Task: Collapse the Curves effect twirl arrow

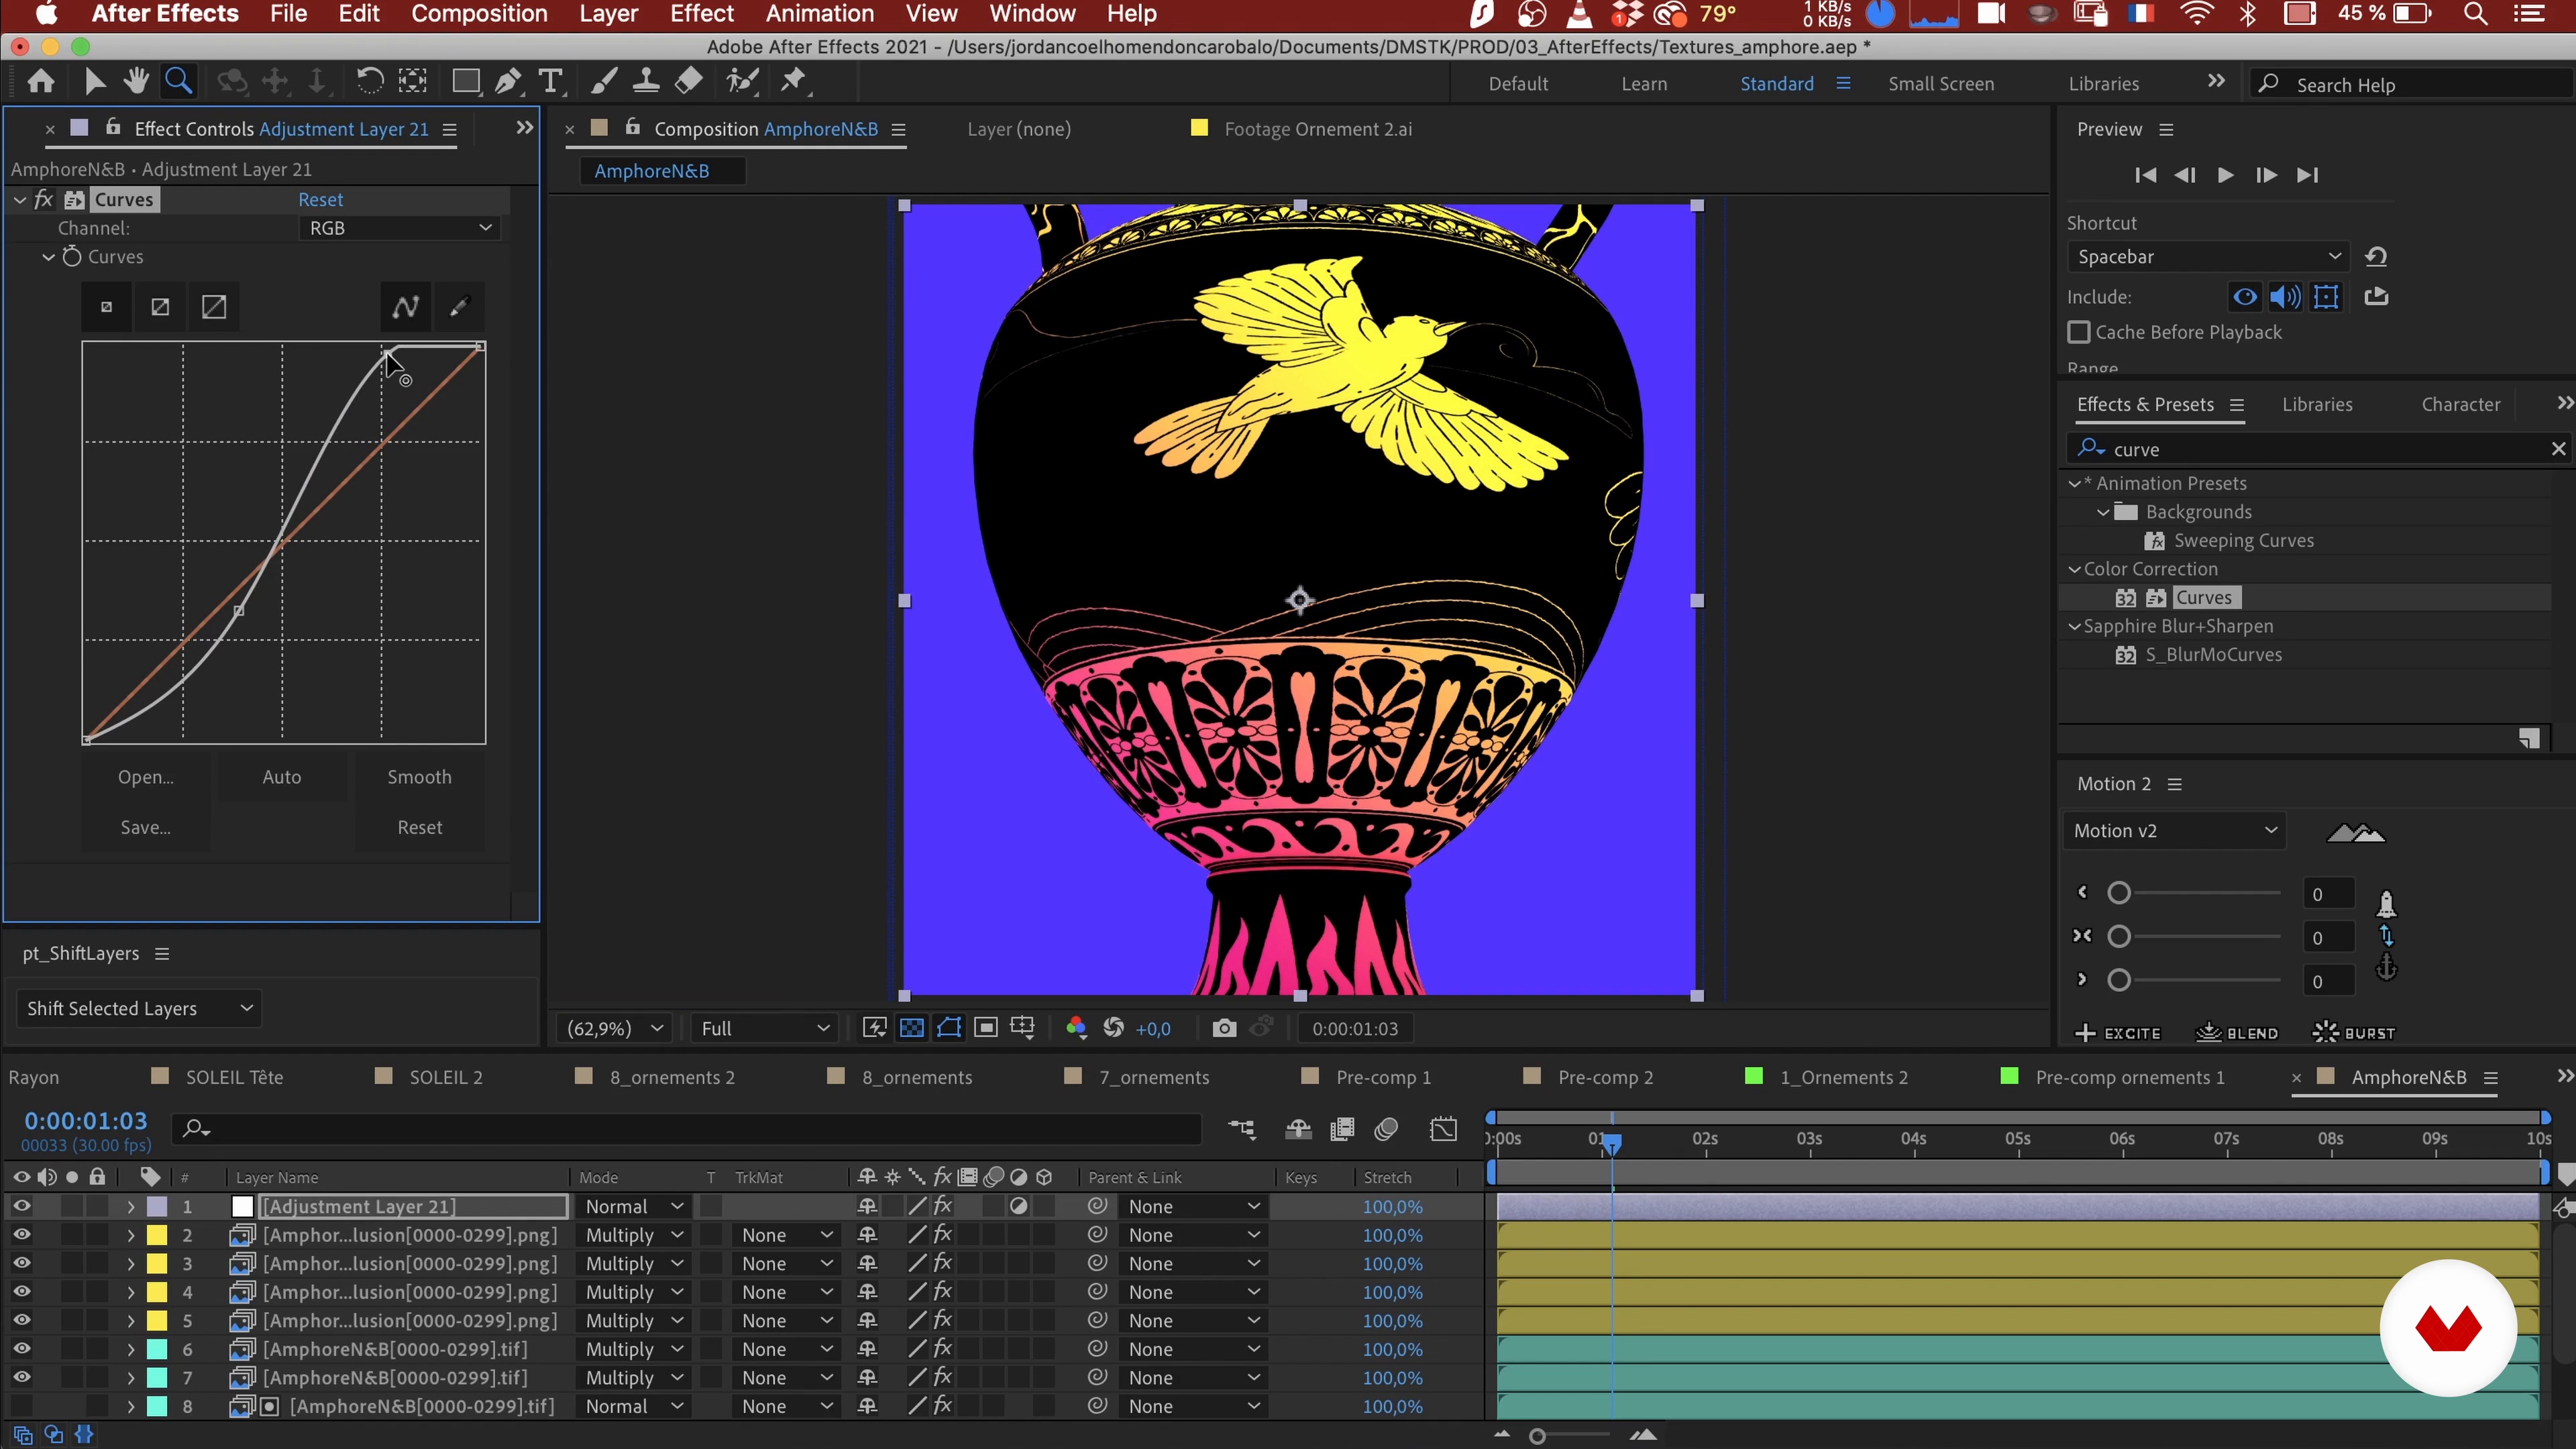Action: coord(20,200)
